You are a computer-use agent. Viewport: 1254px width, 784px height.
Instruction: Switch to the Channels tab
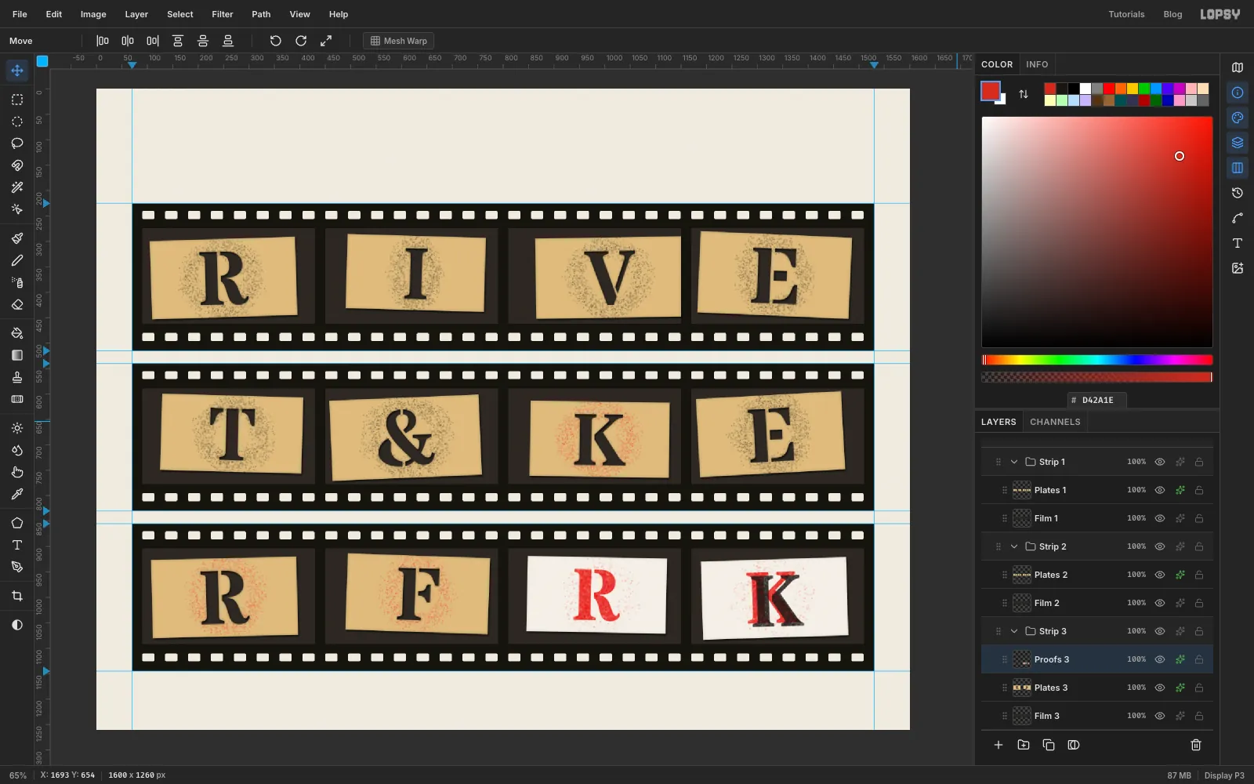(x=1055, y=422)
